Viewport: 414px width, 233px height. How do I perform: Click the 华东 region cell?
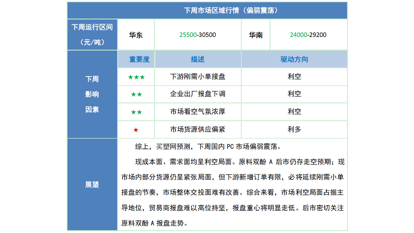tap(136, 35)
